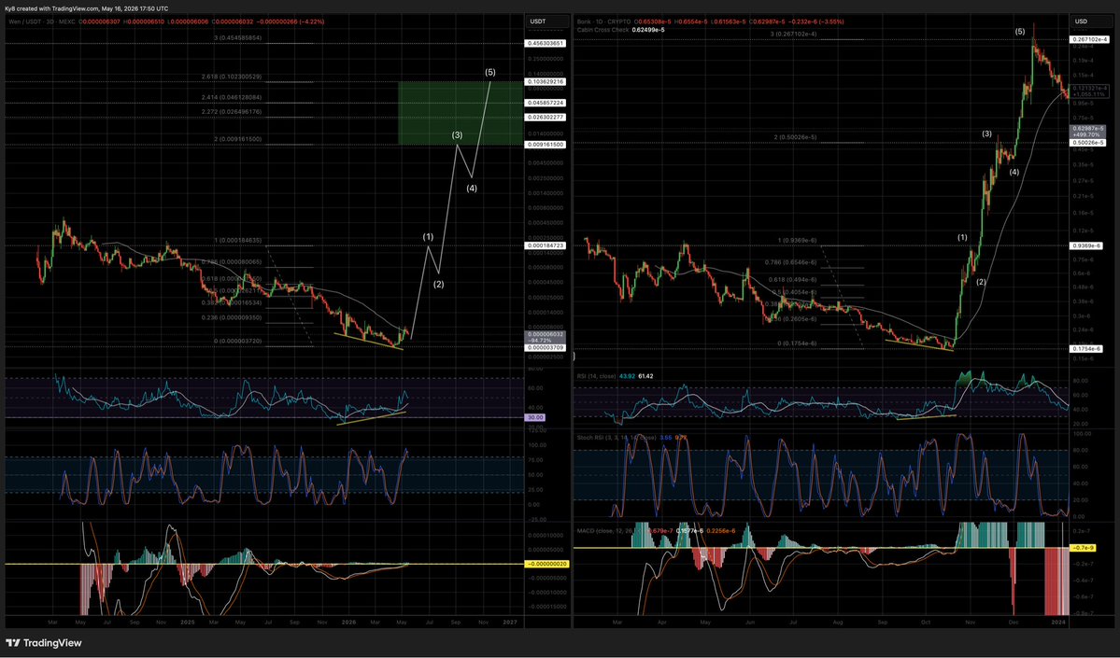Click the 0.009161500 price axis label
This screenshot has height=658, width=1120.
point(546,145)
